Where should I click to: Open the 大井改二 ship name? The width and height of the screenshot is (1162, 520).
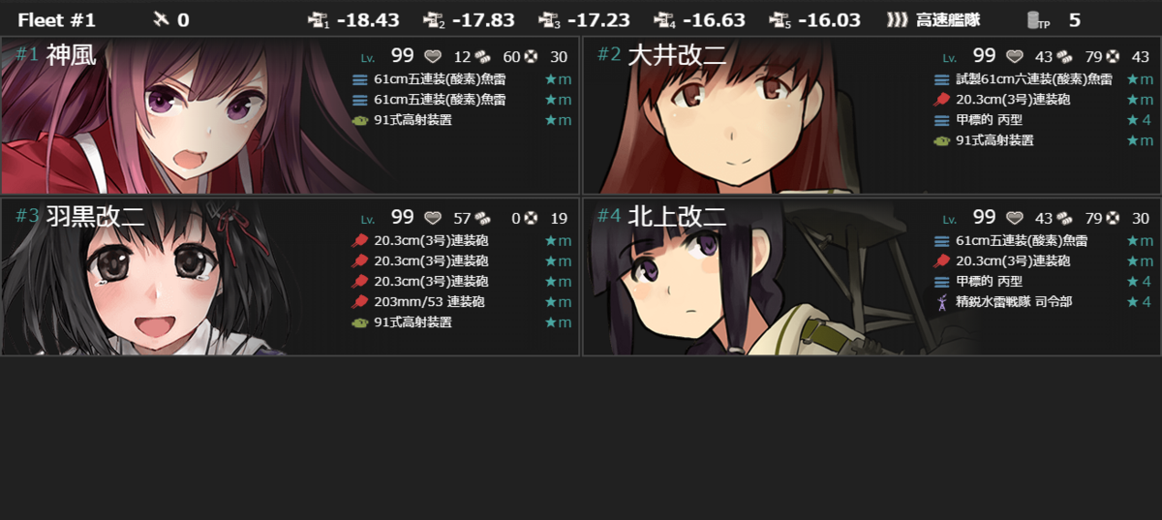pyautogui.click(x=677, y=55)
